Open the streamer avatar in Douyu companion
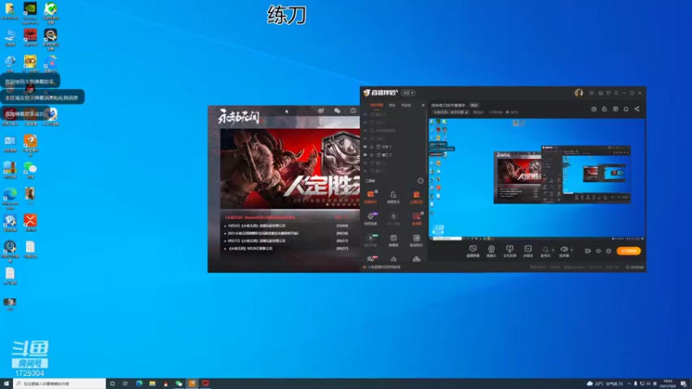This screenshot has height=389, width=692. (579, 92)
